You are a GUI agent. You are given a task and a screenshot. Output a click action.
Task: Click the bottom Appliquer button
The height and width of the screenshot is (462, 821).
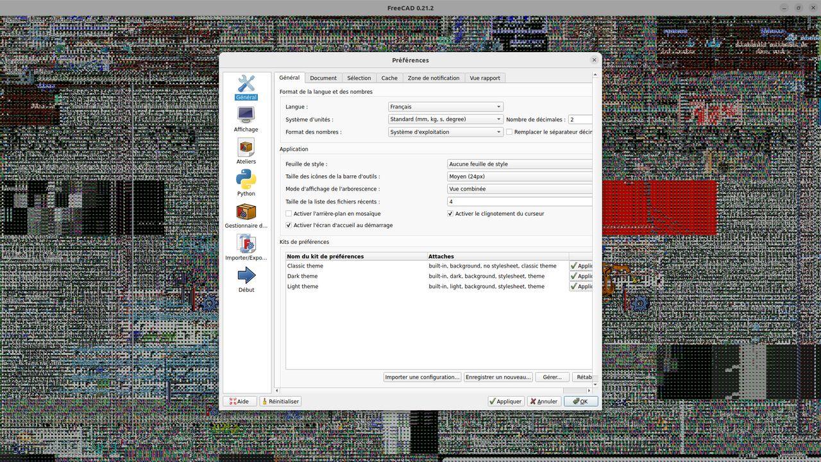[506, 402]
